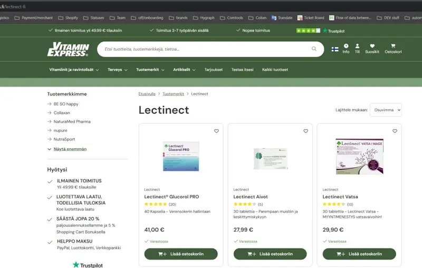Open Lectinect Glucorol PRO product image
The width and height of the screenshot is (422, 268).
pyautogui.click(x=181, y=156)
